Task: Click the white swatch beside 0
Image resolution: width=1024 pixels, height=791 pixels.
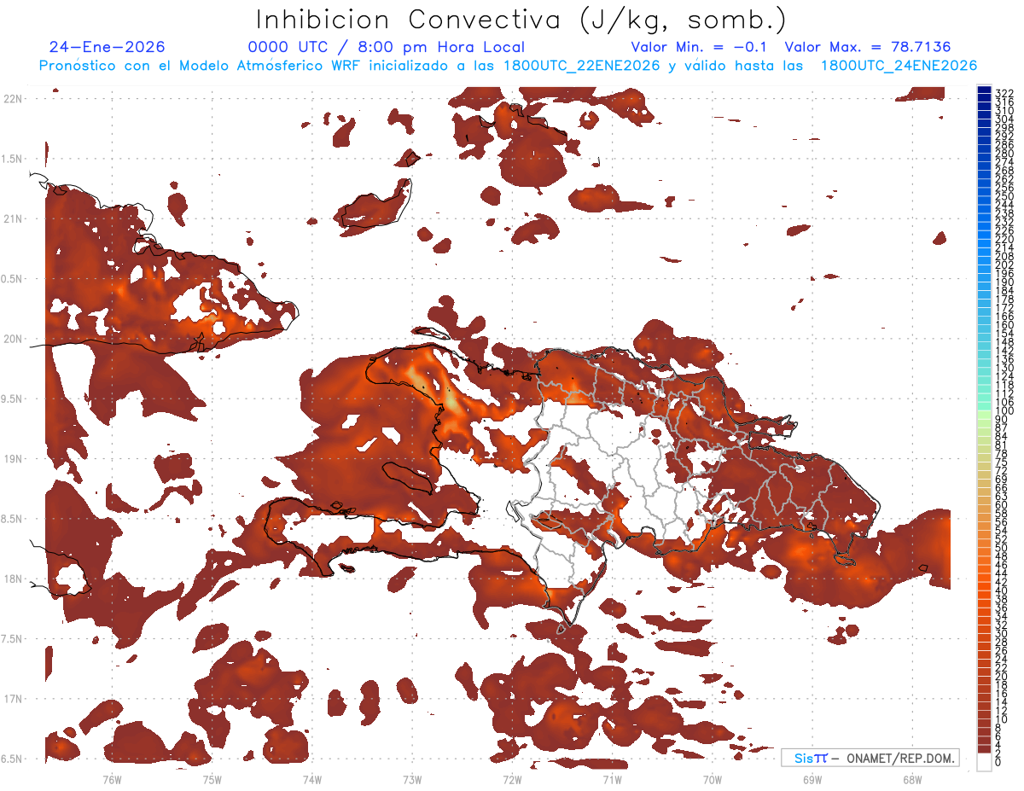Action: click(x=985, y=761)
